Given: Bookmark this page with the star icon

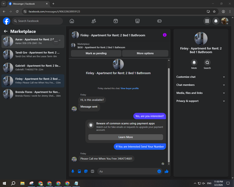Looking at the screenshot, I should 214,12.
